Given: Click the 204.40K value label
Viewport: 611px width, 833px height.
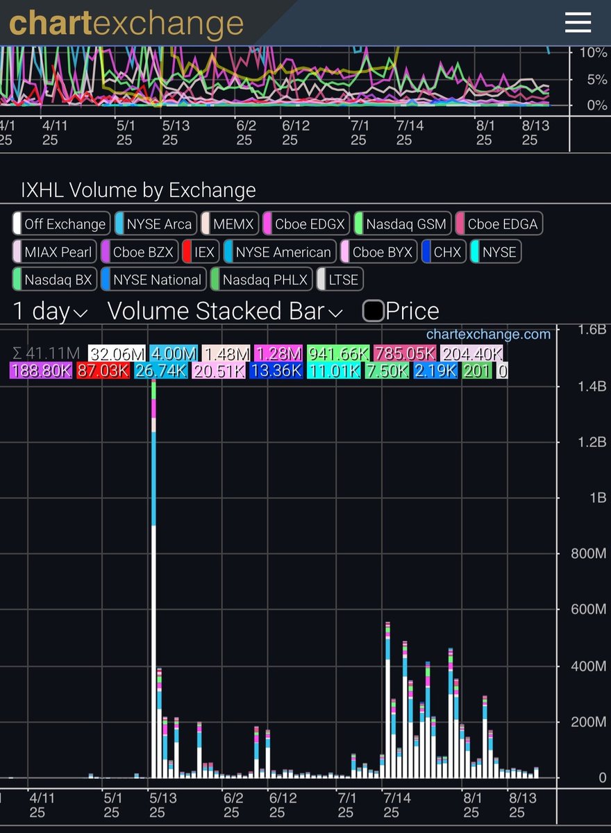Looking at the screenshot, I should pos(473,353).
